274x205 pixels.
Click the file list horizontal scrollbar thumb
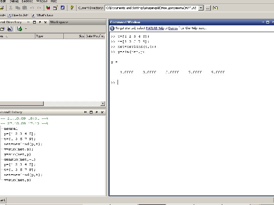point(22,104)
